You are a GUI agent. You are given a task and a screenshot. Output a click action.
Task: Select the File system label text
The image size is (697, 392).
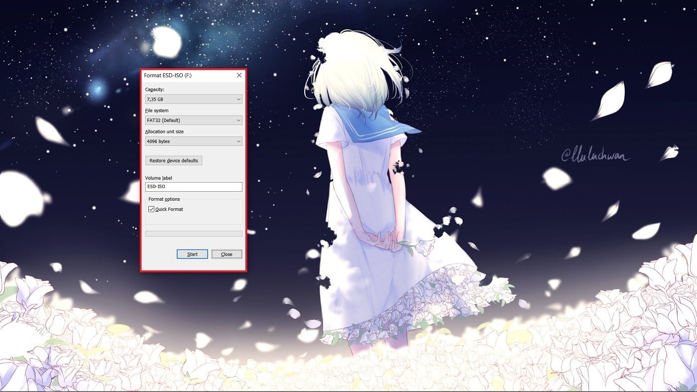click(157, 111)
